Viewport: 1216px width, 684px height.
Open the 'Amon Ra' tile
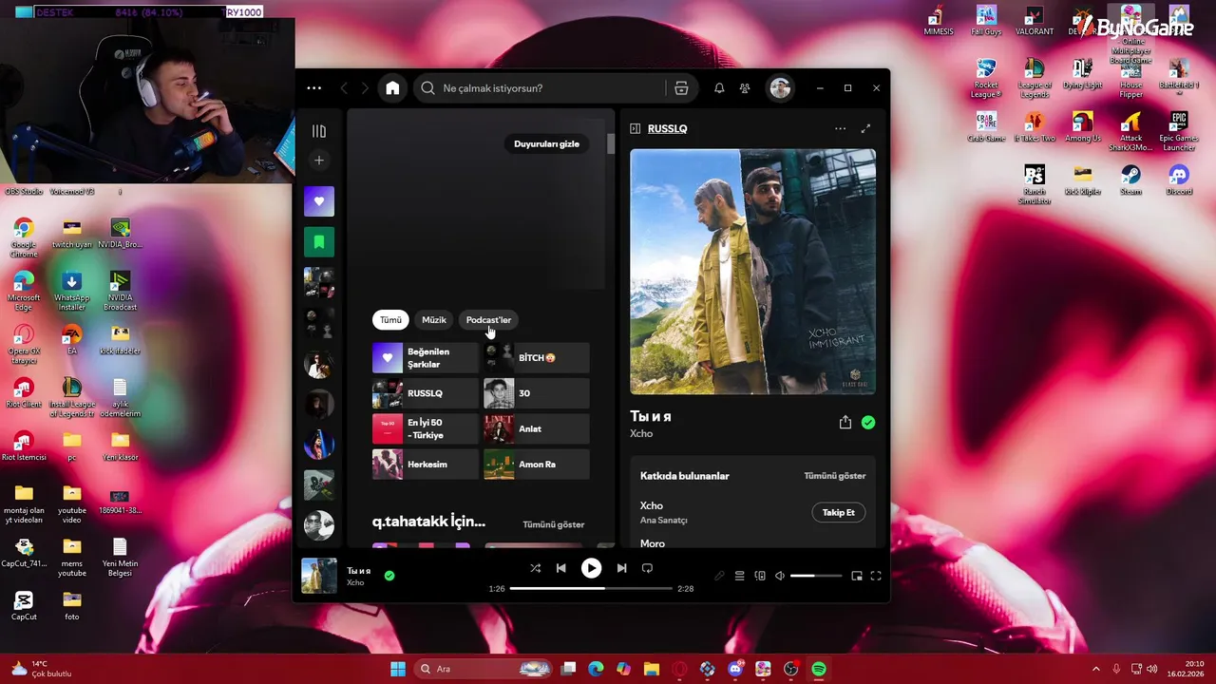pos(536,465)
